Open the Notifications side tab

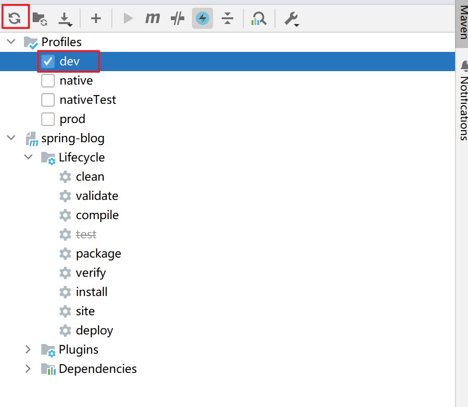[x=463, y=101]
